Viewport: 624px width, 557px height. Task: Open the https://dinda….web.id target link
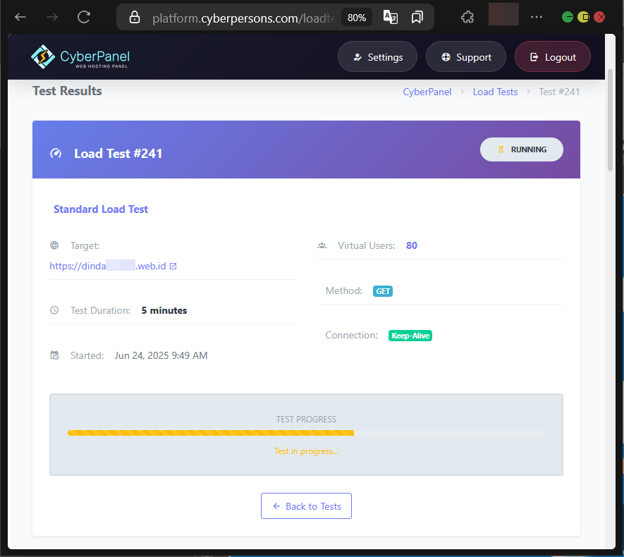(108, 266)
